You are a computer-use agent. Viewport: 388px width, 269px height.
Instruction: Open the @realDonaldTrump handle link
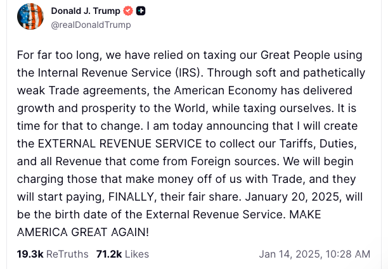(91, 25)
